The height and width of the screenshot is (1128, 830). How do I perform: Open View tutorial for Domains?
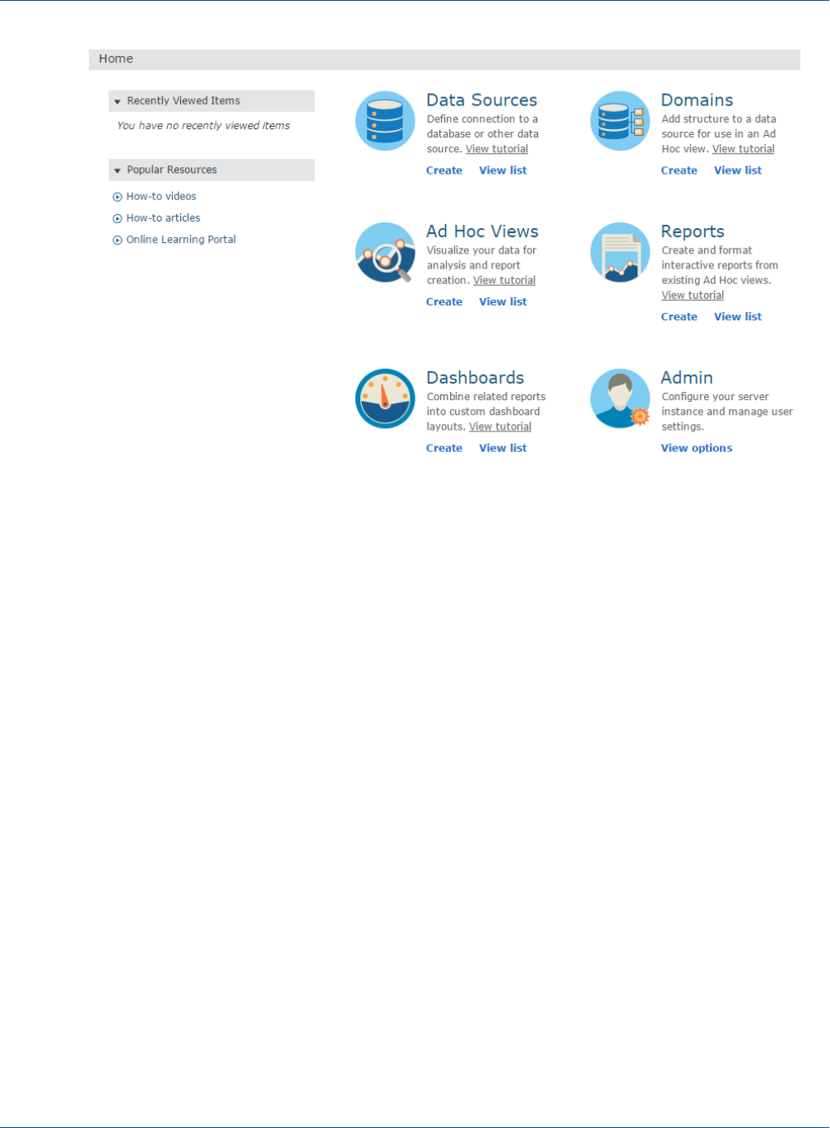coord(744,149)
